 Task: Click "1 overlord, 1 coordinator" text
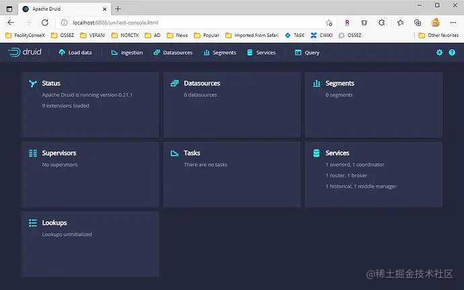[x=355, y=165]
